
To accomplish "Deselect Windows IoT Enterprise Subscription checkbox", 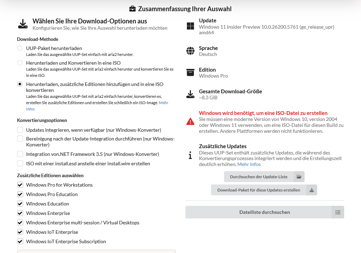I will [x=20, y=241].
